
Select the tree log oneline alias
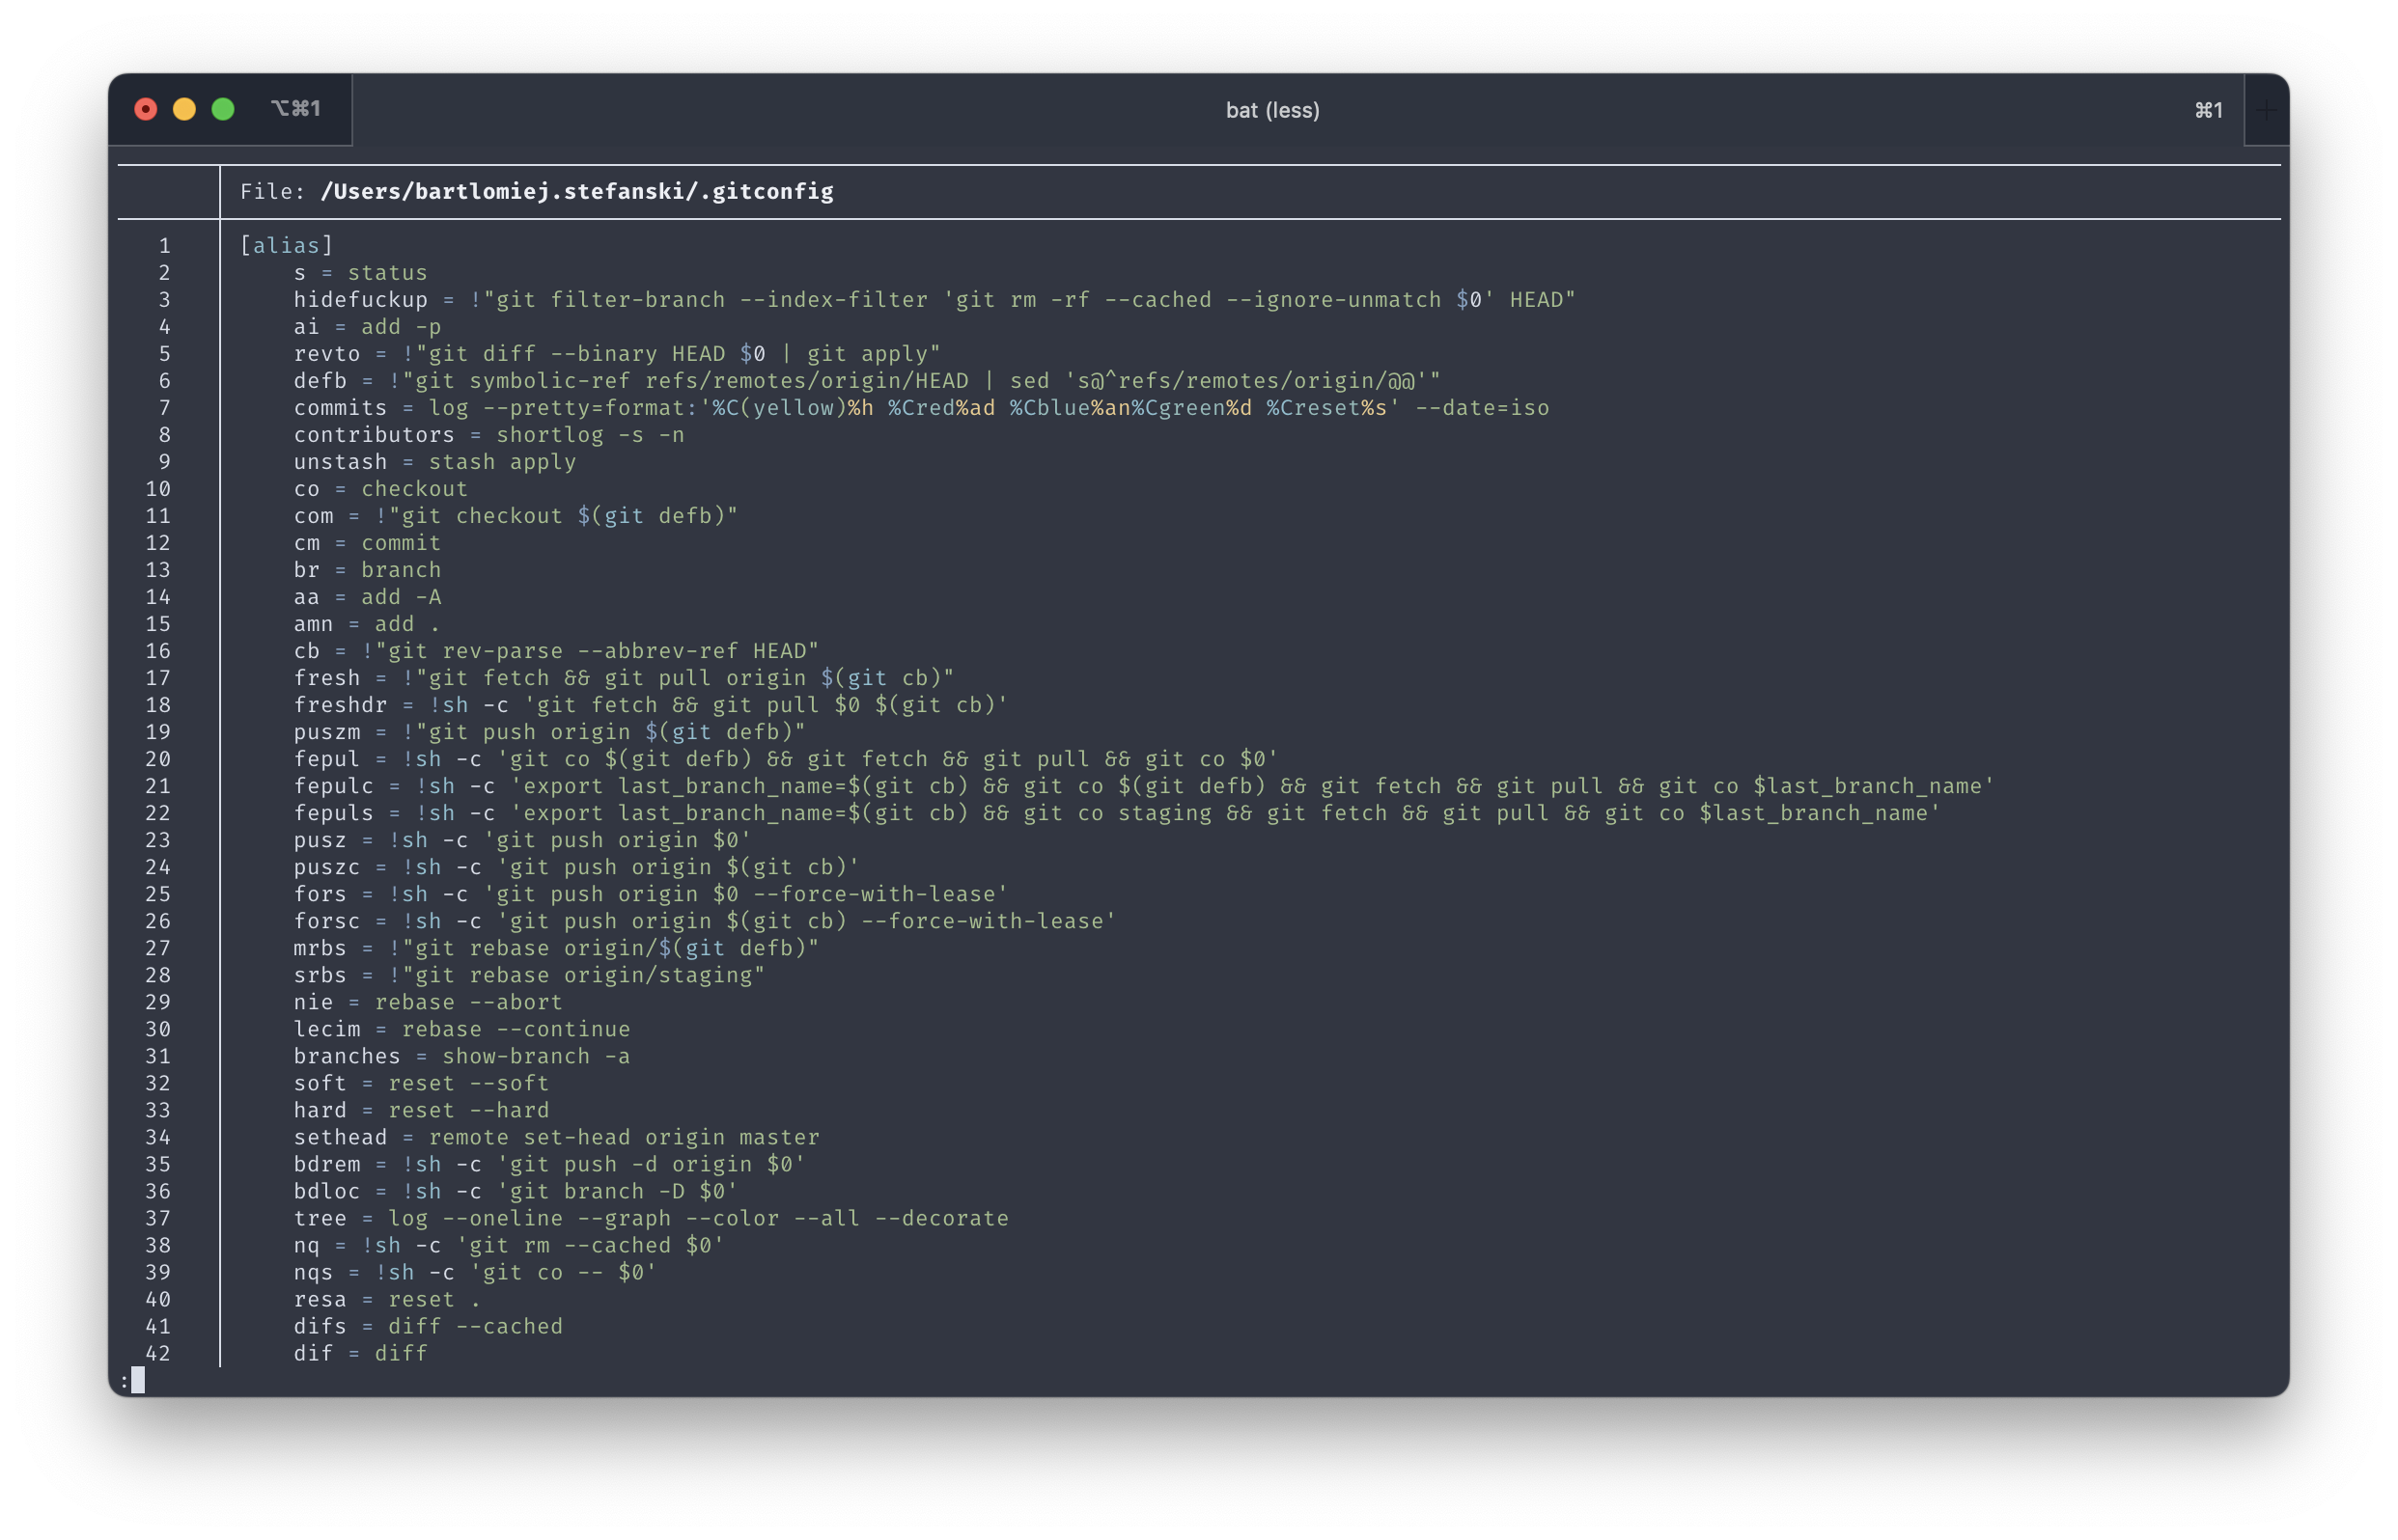click(651, 1218)
